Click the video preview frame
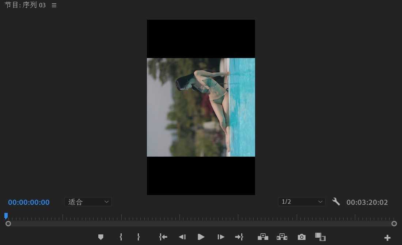This screenshot has width=402, height=245. pyautogui.click(x=201, y=107)
